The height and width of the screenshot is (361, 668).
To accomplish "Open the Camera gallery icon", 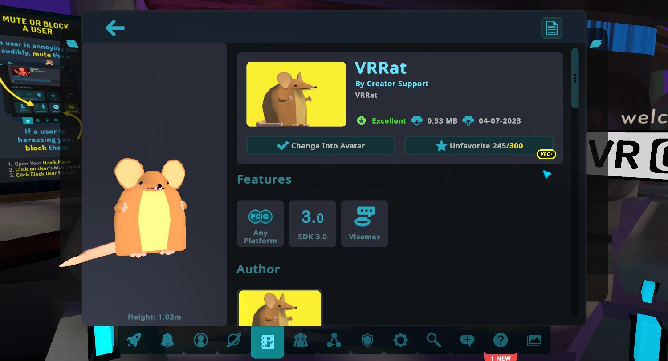I will tap(533, 340).
